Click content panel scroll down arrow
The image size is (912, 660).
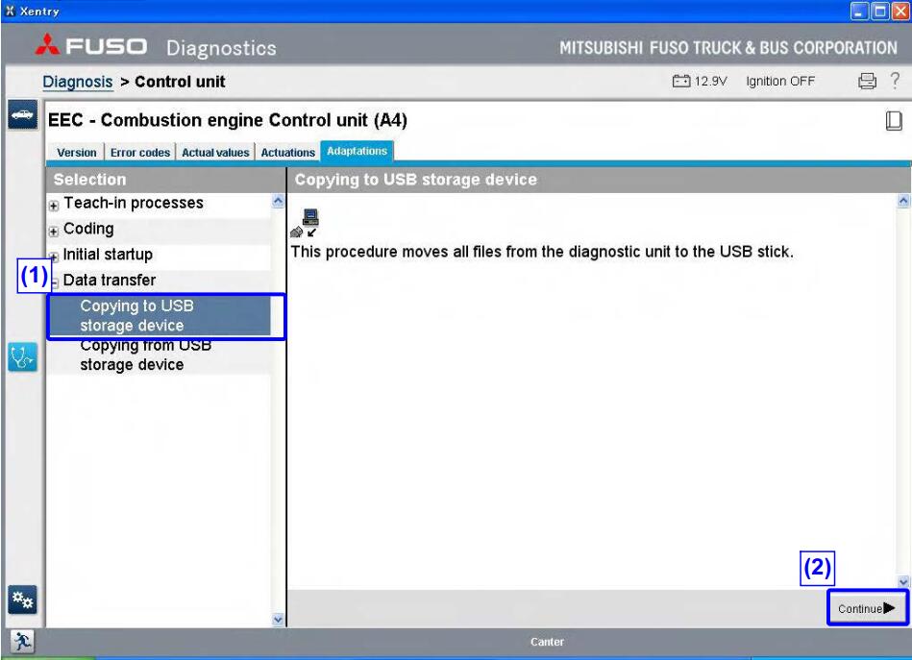pos(903,581)
